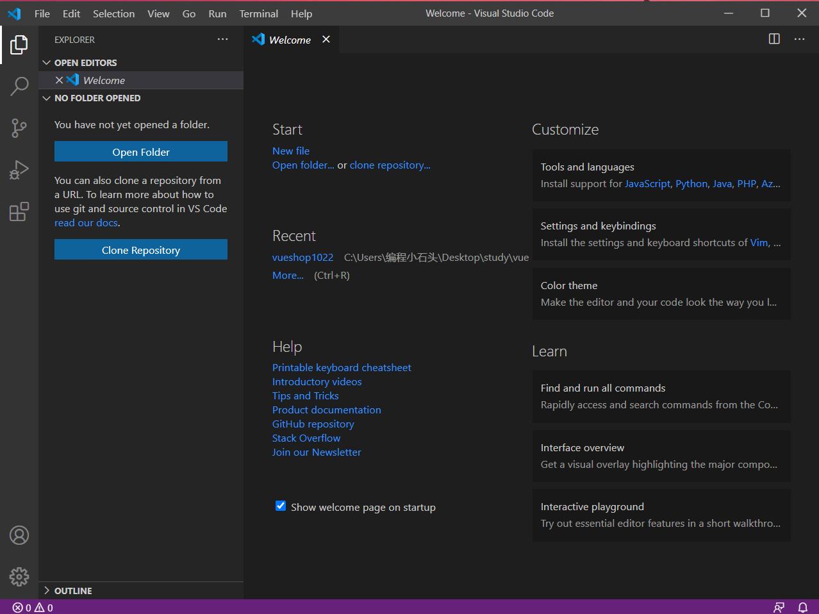Minimize the VS Code window
Viewport: 819px width, 614px height.
point(729,13)
